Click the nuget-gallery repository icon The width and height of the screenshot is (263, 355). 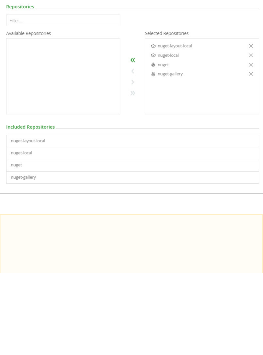point(153,74)
